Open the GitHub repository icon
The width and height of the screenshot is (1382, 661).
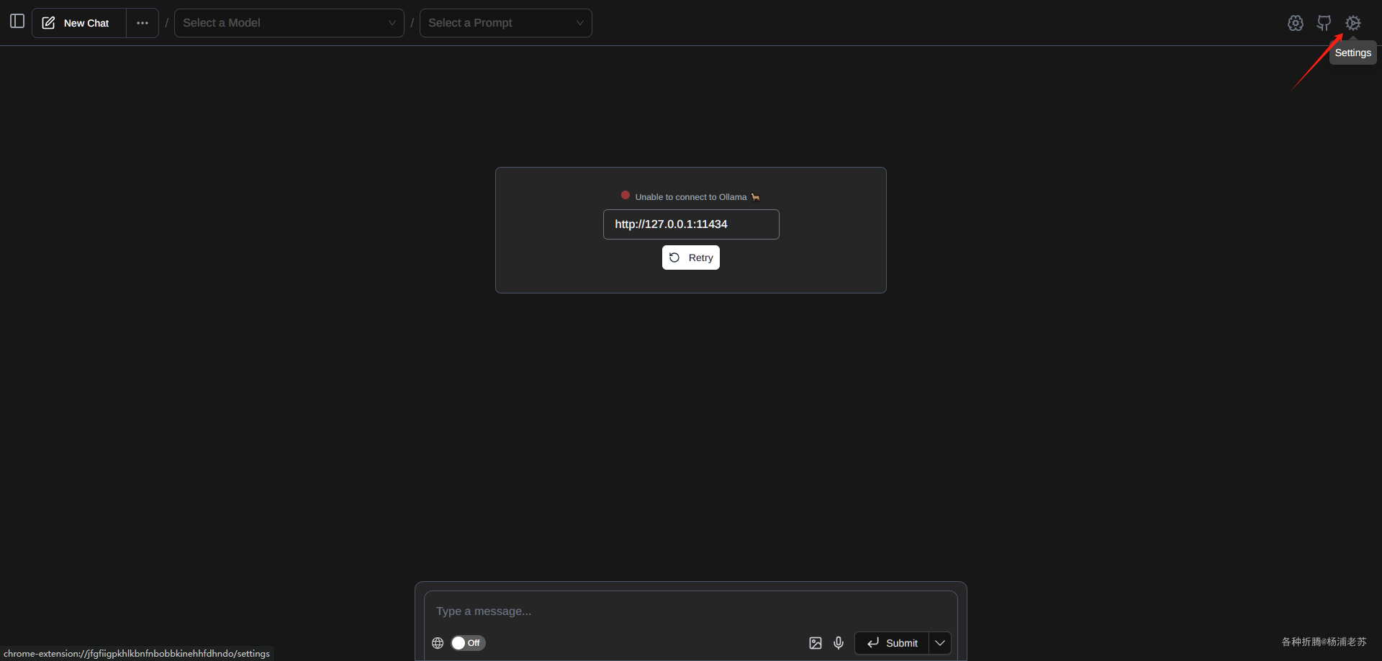coord(1324,23)
